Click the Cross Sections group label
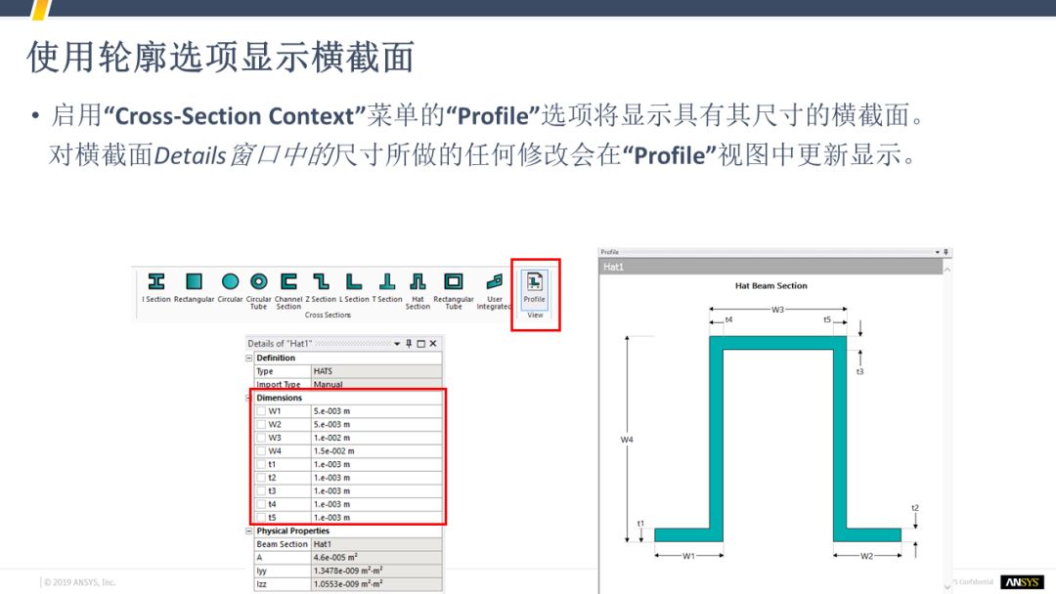Screen dimensions: 1056x594 pyautogui.click(x=328, y=315)
